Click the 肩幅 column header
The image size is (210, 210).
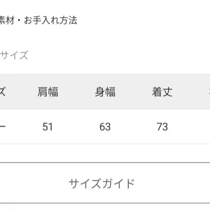click(48, 92)
